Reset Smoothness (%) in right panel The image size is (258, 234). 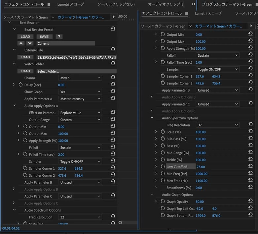250,187
